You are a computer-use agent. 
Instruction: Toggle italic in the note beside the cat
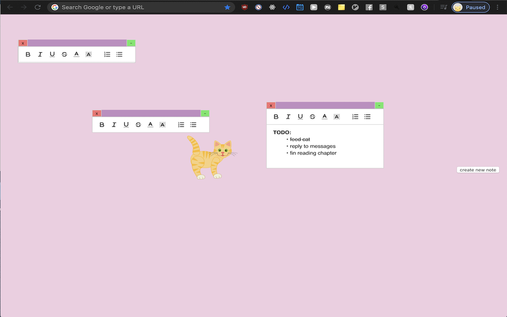(114, 124)
